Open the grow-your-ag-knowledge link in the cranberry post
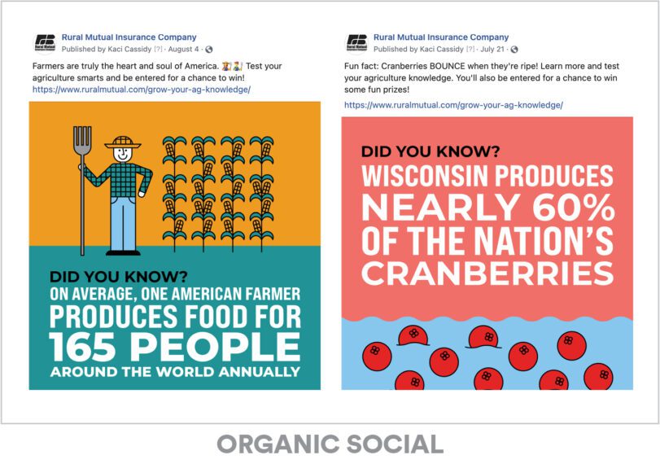This screenshot has height=464, width=660. [x=453, y=105]
